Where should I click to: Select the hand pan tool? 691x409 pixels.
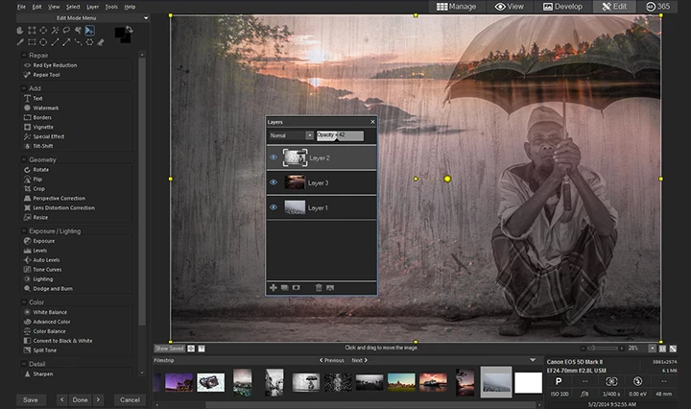point(21,30)
